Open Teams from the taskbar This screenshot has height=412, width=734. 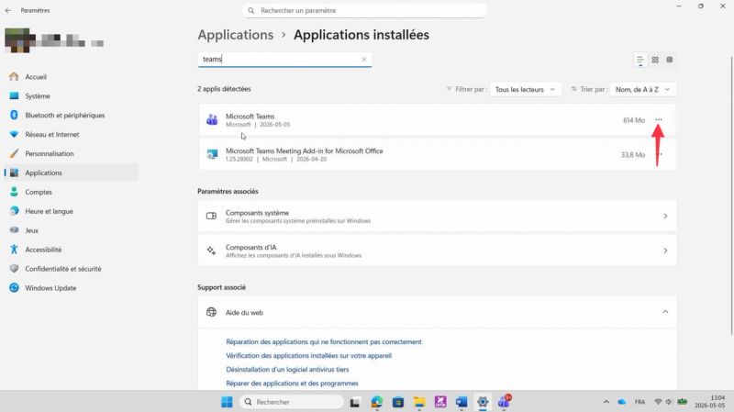[x=504, y=401]
